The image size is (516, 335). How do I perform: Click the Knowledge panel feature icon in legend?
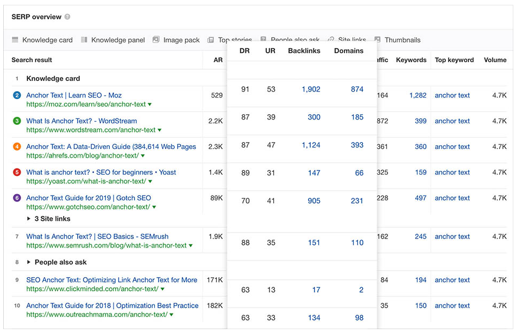(84, 40)
